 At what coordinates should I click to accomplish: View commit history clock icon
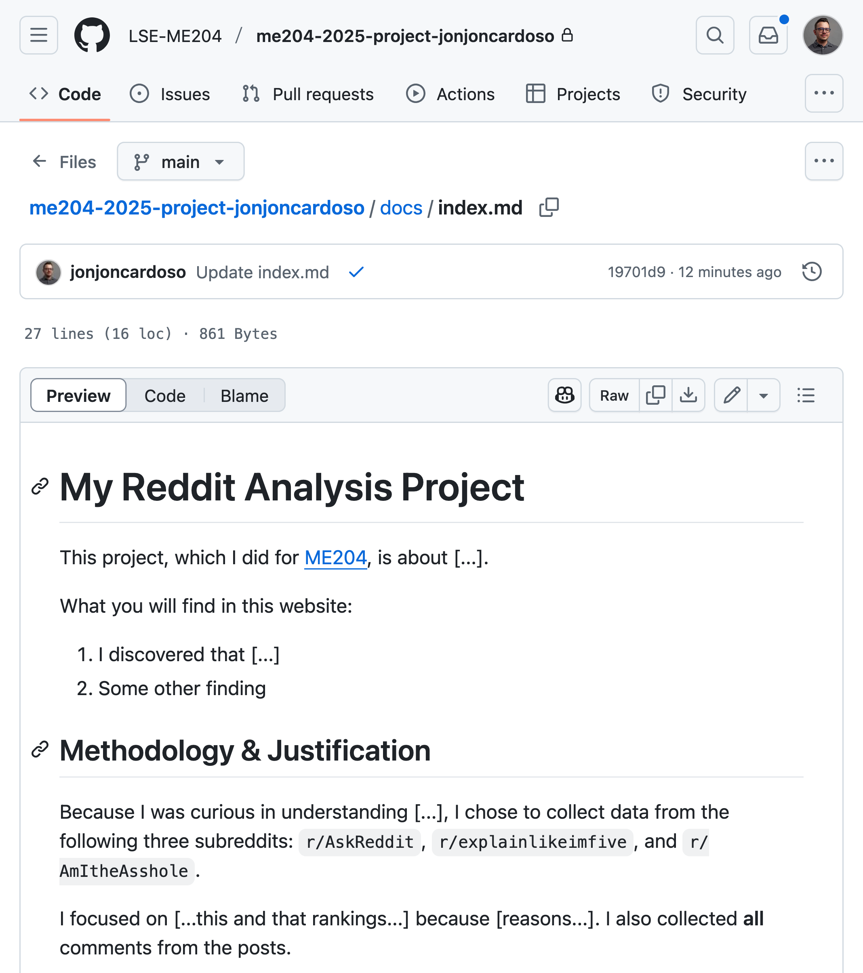pos(812,272)
